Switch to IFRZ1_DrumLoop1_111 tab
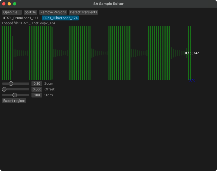217x171 pixels. point(21,18)
